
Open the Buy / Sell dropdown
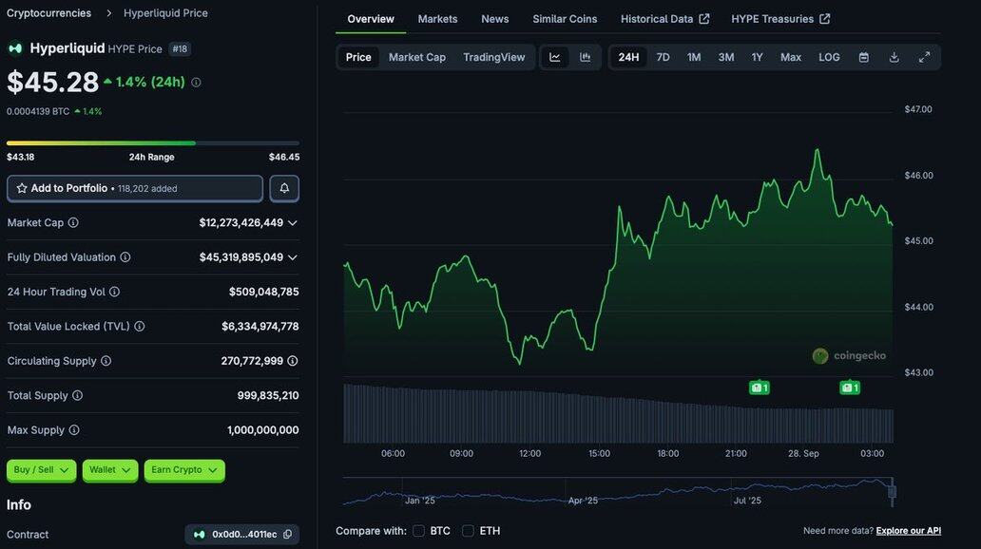coord(41,470)
